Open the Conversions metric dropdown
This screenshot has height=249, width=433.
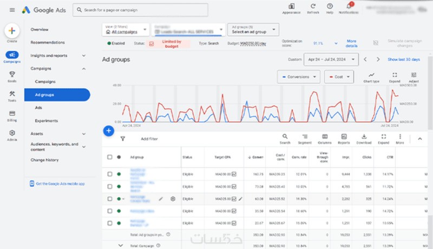[x=299, y=77]
